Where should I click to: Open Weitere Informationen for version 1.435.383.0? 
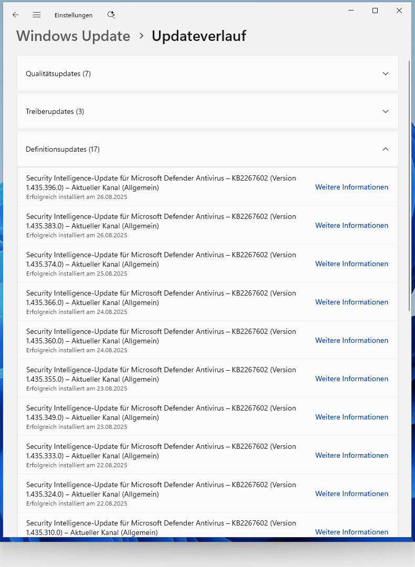tap(352, 225)
